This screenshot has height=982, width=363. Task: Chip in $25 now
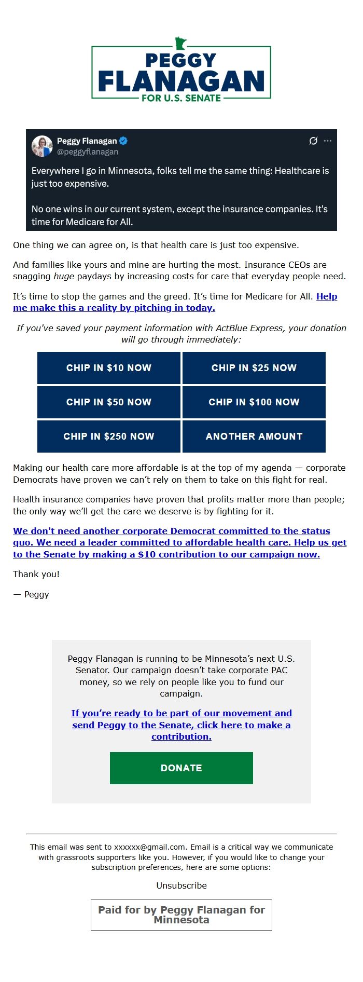click(254, 367)
